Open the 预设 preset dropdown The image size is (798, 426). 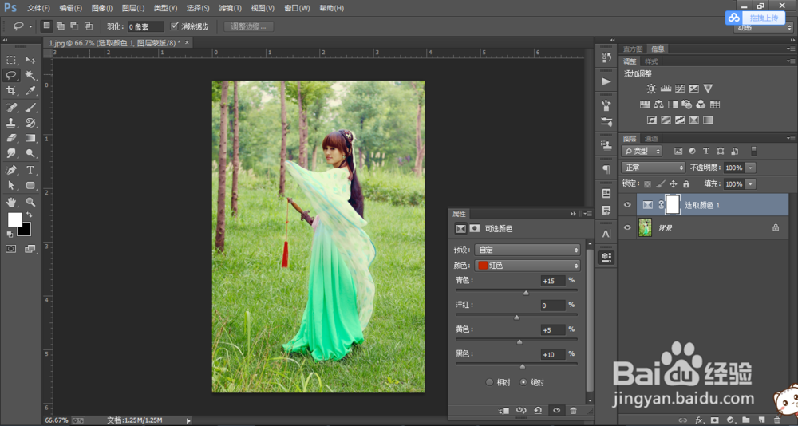click(527, 250)
